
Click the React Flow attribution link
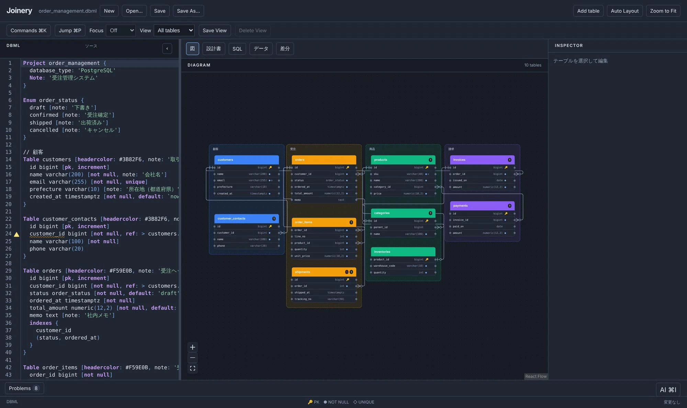[x=536, y=376]
